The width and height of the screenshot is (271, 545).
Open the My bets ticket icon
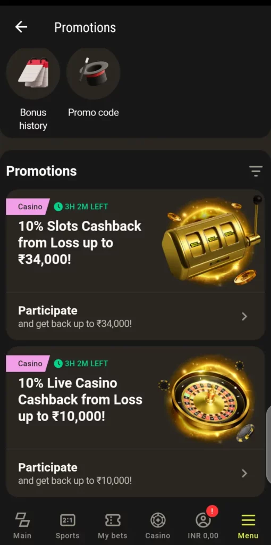(113, 521)
